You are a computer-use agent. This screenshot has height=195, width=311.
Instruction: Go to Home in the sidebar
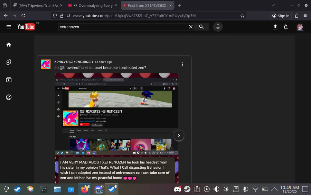[9, 45]
